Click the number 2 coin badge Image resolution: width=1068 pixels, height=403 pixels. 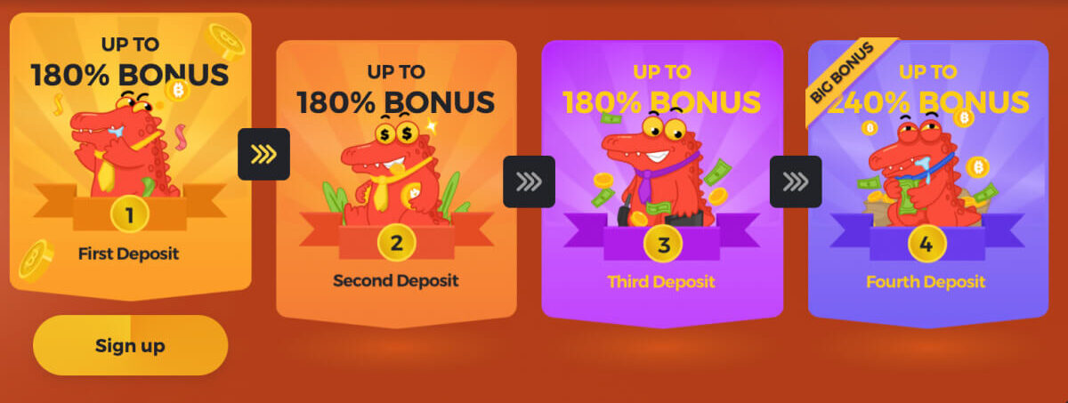(396, 242)
